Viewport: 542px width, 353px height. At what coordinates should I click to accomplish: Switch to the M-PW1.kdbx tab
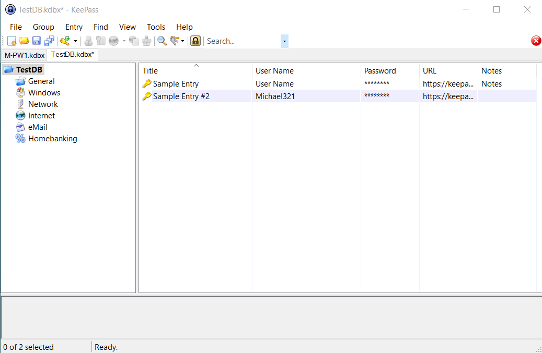pos(25,55)
